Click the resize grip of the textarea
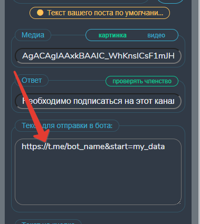This screenshot has width=200, height=224. point(179,202)
